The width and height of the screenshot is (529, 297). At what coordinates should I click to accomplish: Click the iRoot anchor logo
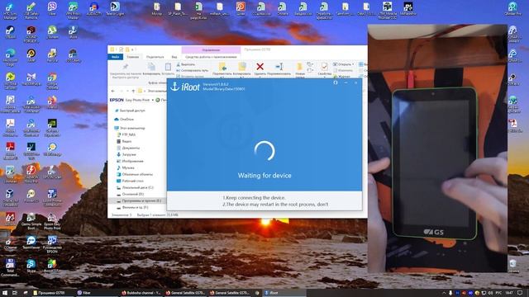pyautogui.click(x=174, y=87)
